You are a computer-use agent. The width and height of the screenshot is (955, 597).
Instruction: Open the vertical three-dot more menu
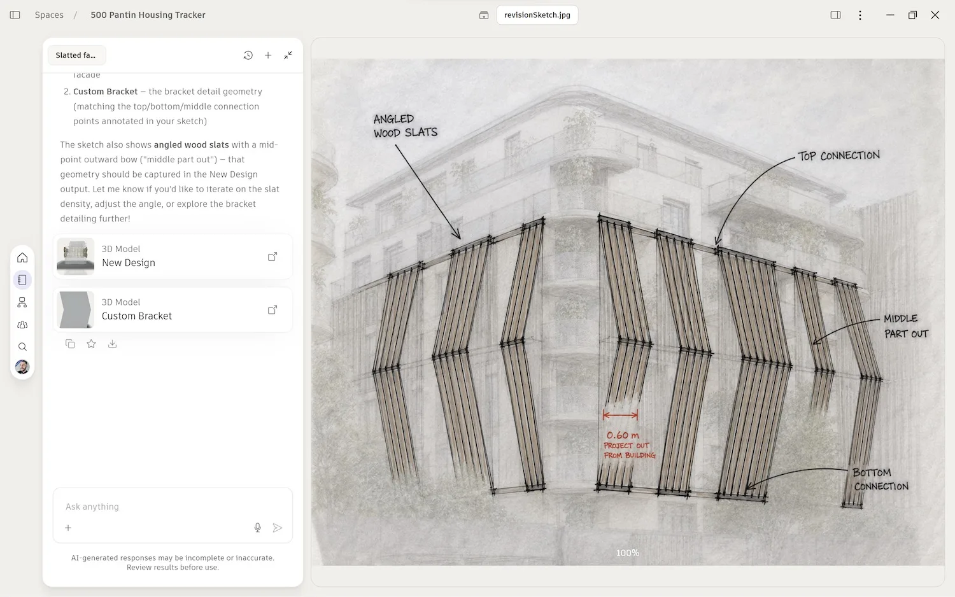[x=860, y=15]
